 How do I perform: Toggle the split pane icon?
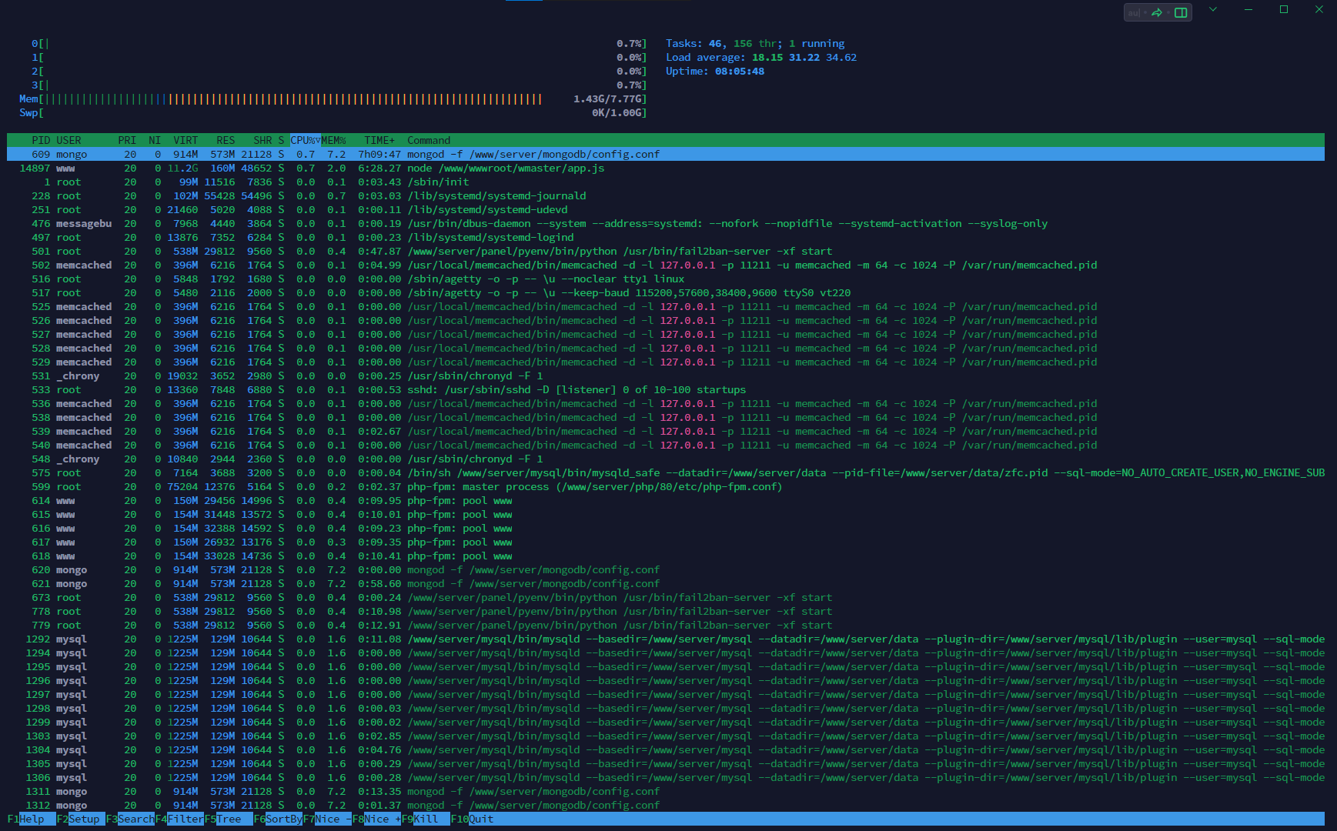[x=1181, y=12]
